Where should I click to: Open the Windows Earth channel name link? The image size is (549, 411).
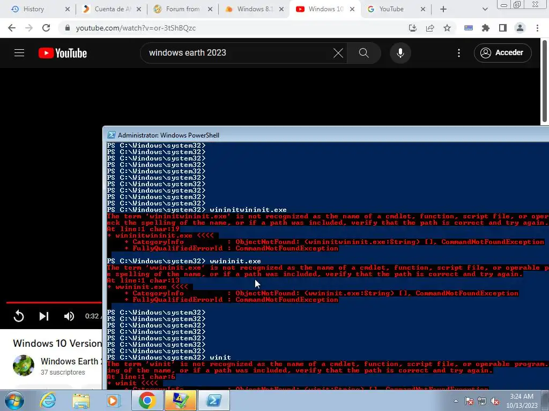point(71,361)
